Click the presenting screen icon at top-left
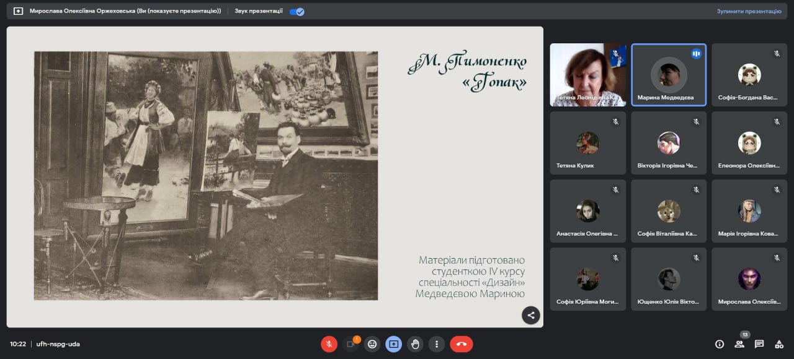This screenshot has width=794, height=359. (18, 11)
